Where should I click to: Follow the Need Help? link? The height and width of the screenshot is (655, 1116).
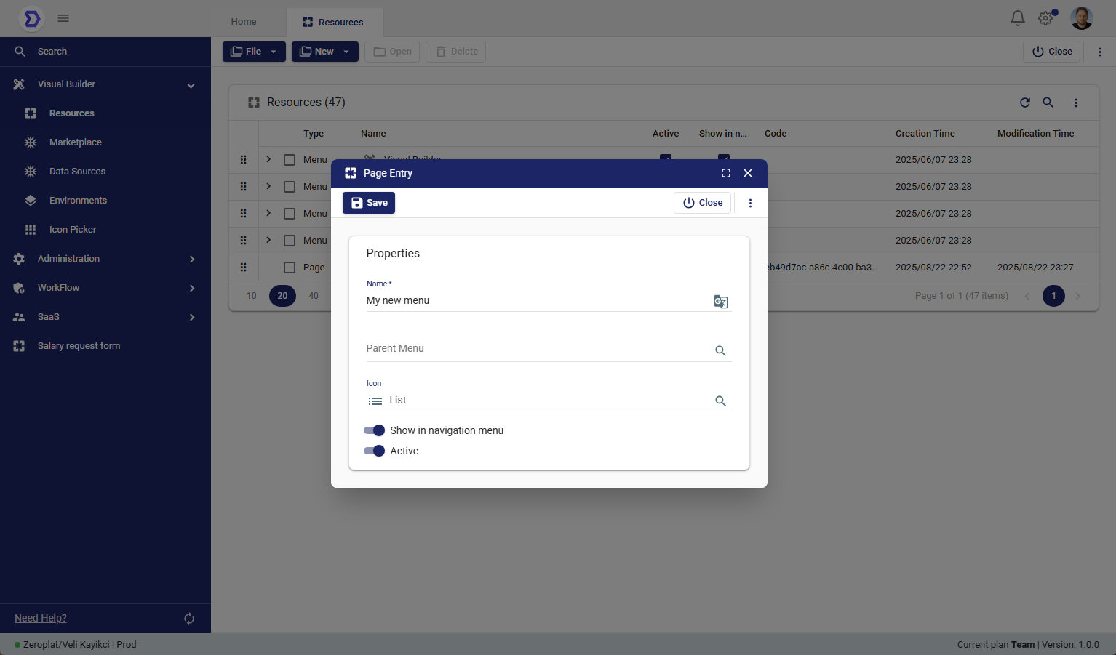point(41,618)
